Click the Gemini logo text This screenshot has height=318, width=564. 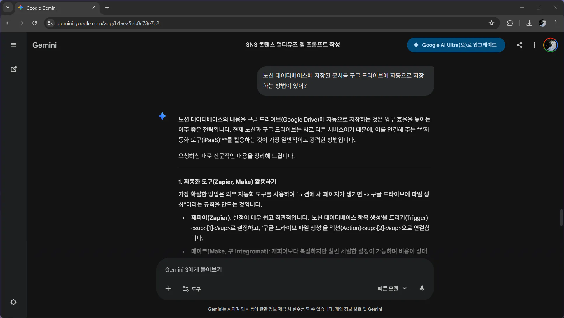point(44,45)
